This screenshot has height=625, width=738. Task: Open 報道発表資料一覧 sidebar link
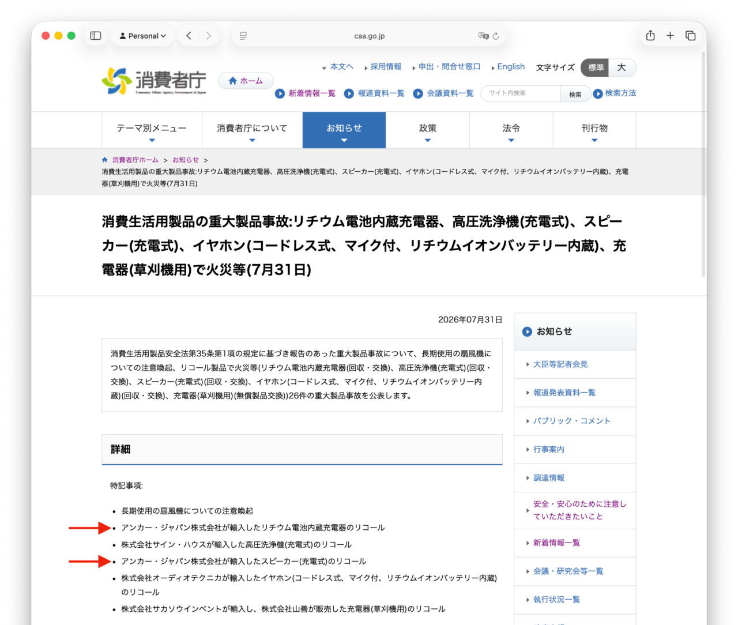point(564,393)
